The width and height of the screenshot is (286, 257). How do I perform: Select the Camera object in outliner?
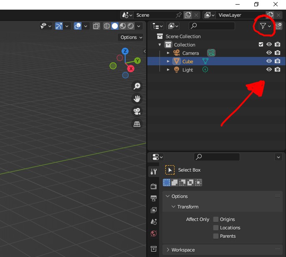[x=191, y=53]
